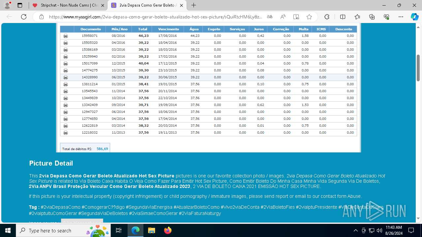Click the page vertical scrollbar thumb
The height and width of the screenshot is (237, 422).
pyautogui.click(x=418, y=67)
